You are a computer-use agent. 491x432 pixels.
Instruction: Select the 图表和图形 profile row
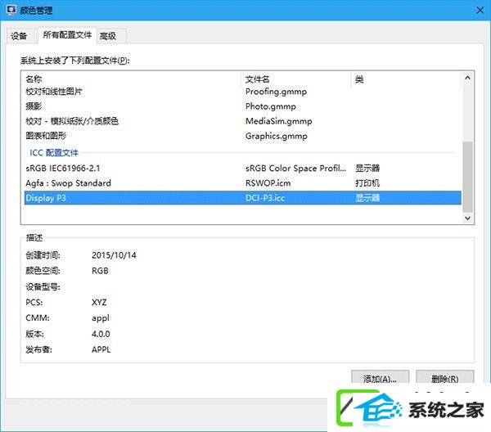tap(243, 136)
